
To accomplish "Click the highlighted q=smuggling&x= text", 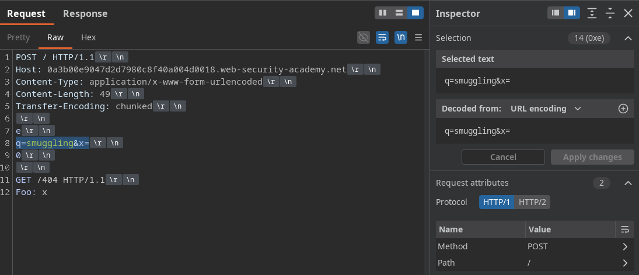I will pyautogui.click(x=52, y=143).
